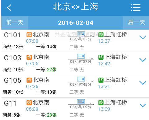Go to next day 后一天

pyautogui.click(x=136, y=22)
